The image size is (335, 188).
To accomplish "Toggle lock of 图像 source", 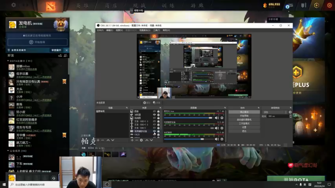I will [x=158, y=111].
